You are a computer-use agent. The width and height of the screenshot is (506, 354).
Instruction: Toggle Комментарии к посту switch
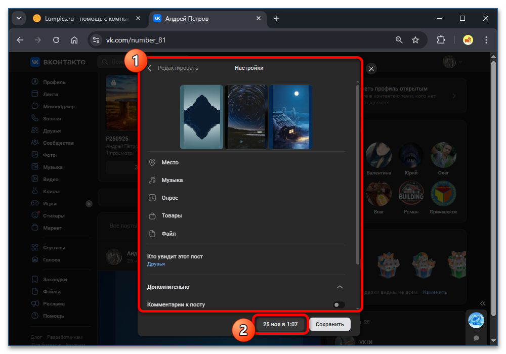tap(339, 304)
